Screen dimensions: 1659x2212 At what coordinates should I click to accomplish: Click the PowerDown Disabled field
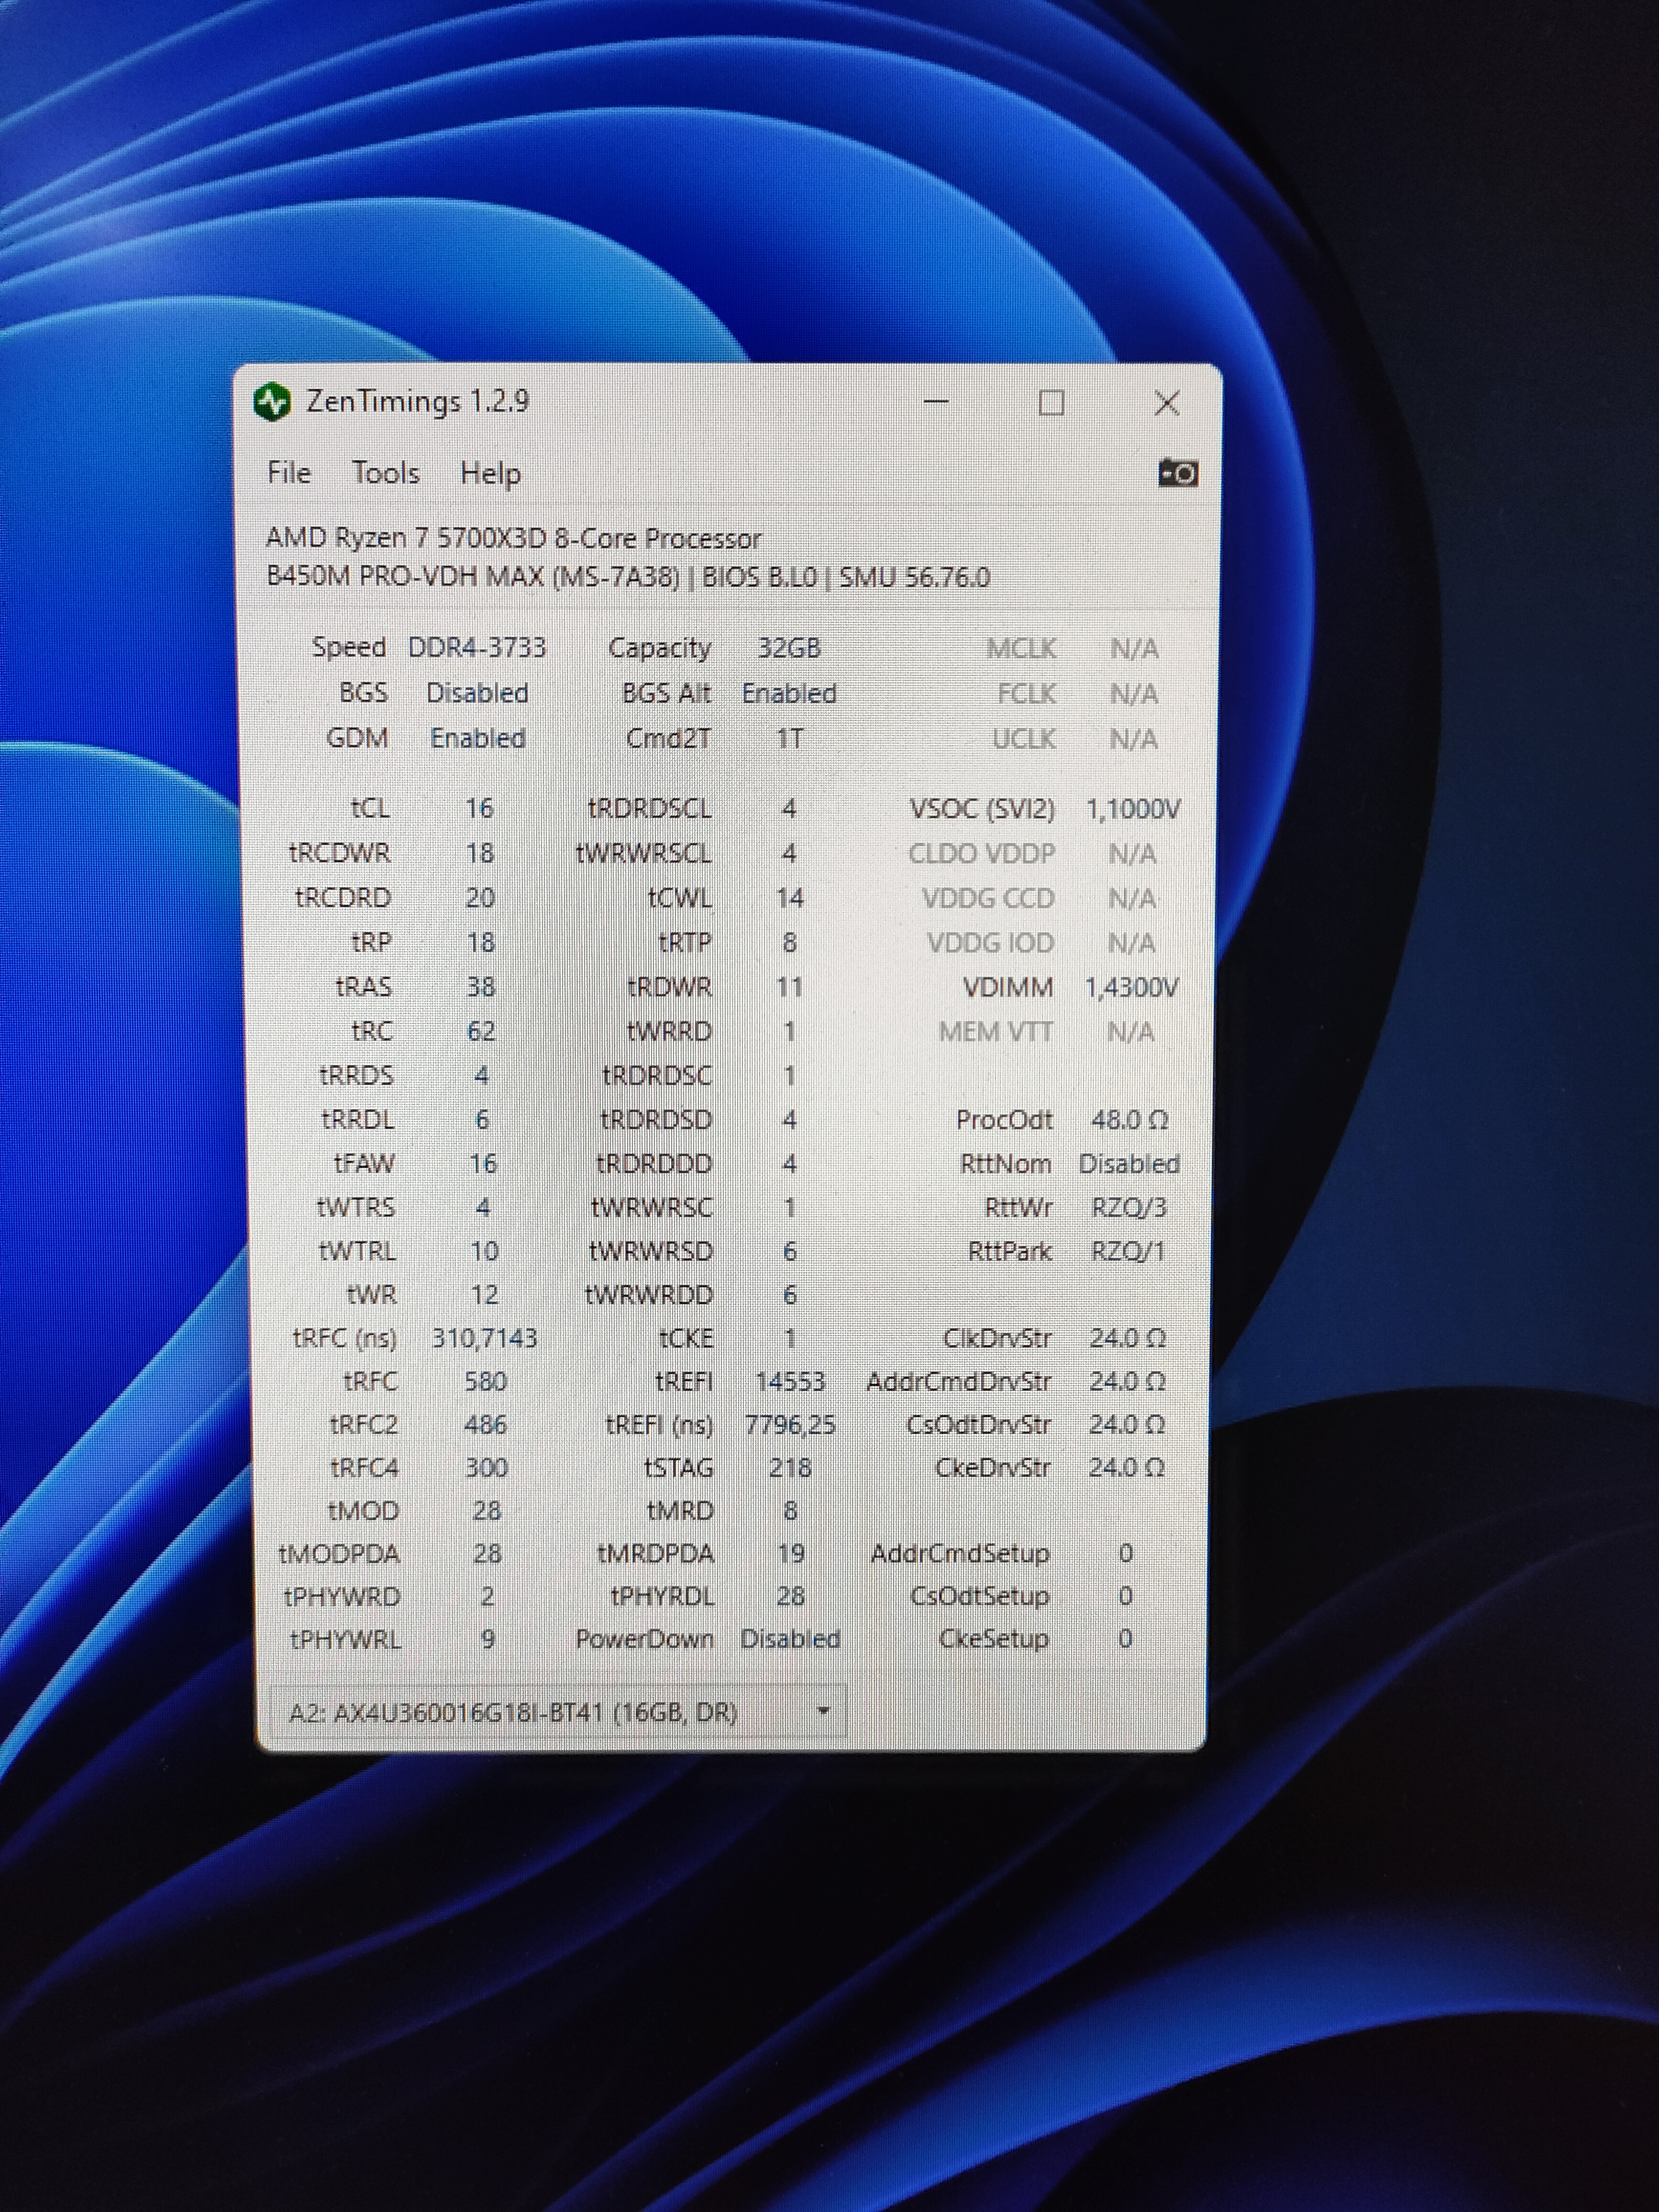pos(790,1639)
